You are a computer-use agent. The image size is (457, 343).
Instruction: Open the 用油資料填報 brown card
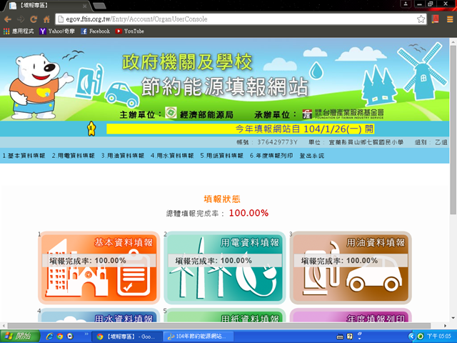[351, 268]
